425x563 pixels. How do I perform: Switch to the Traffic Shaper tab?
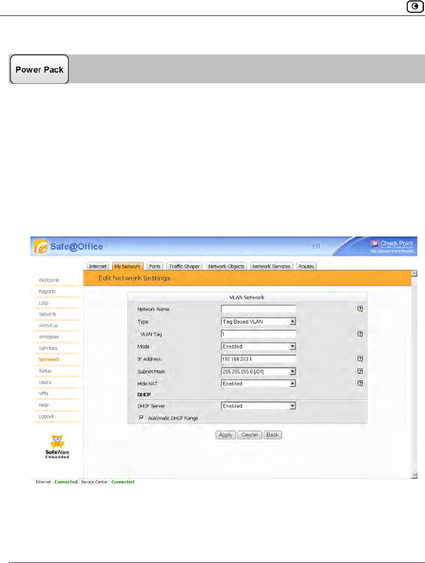tap(184, 266)
